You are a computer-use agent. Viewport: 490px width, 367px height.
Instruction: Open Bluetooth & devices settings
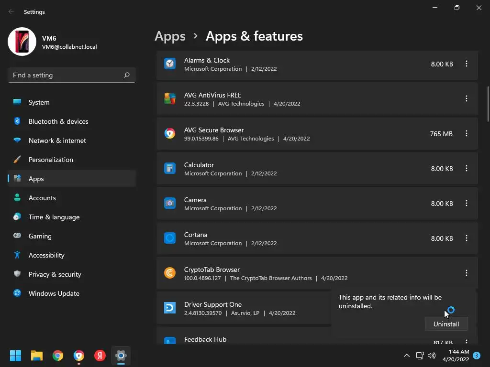tap(72, 121)
